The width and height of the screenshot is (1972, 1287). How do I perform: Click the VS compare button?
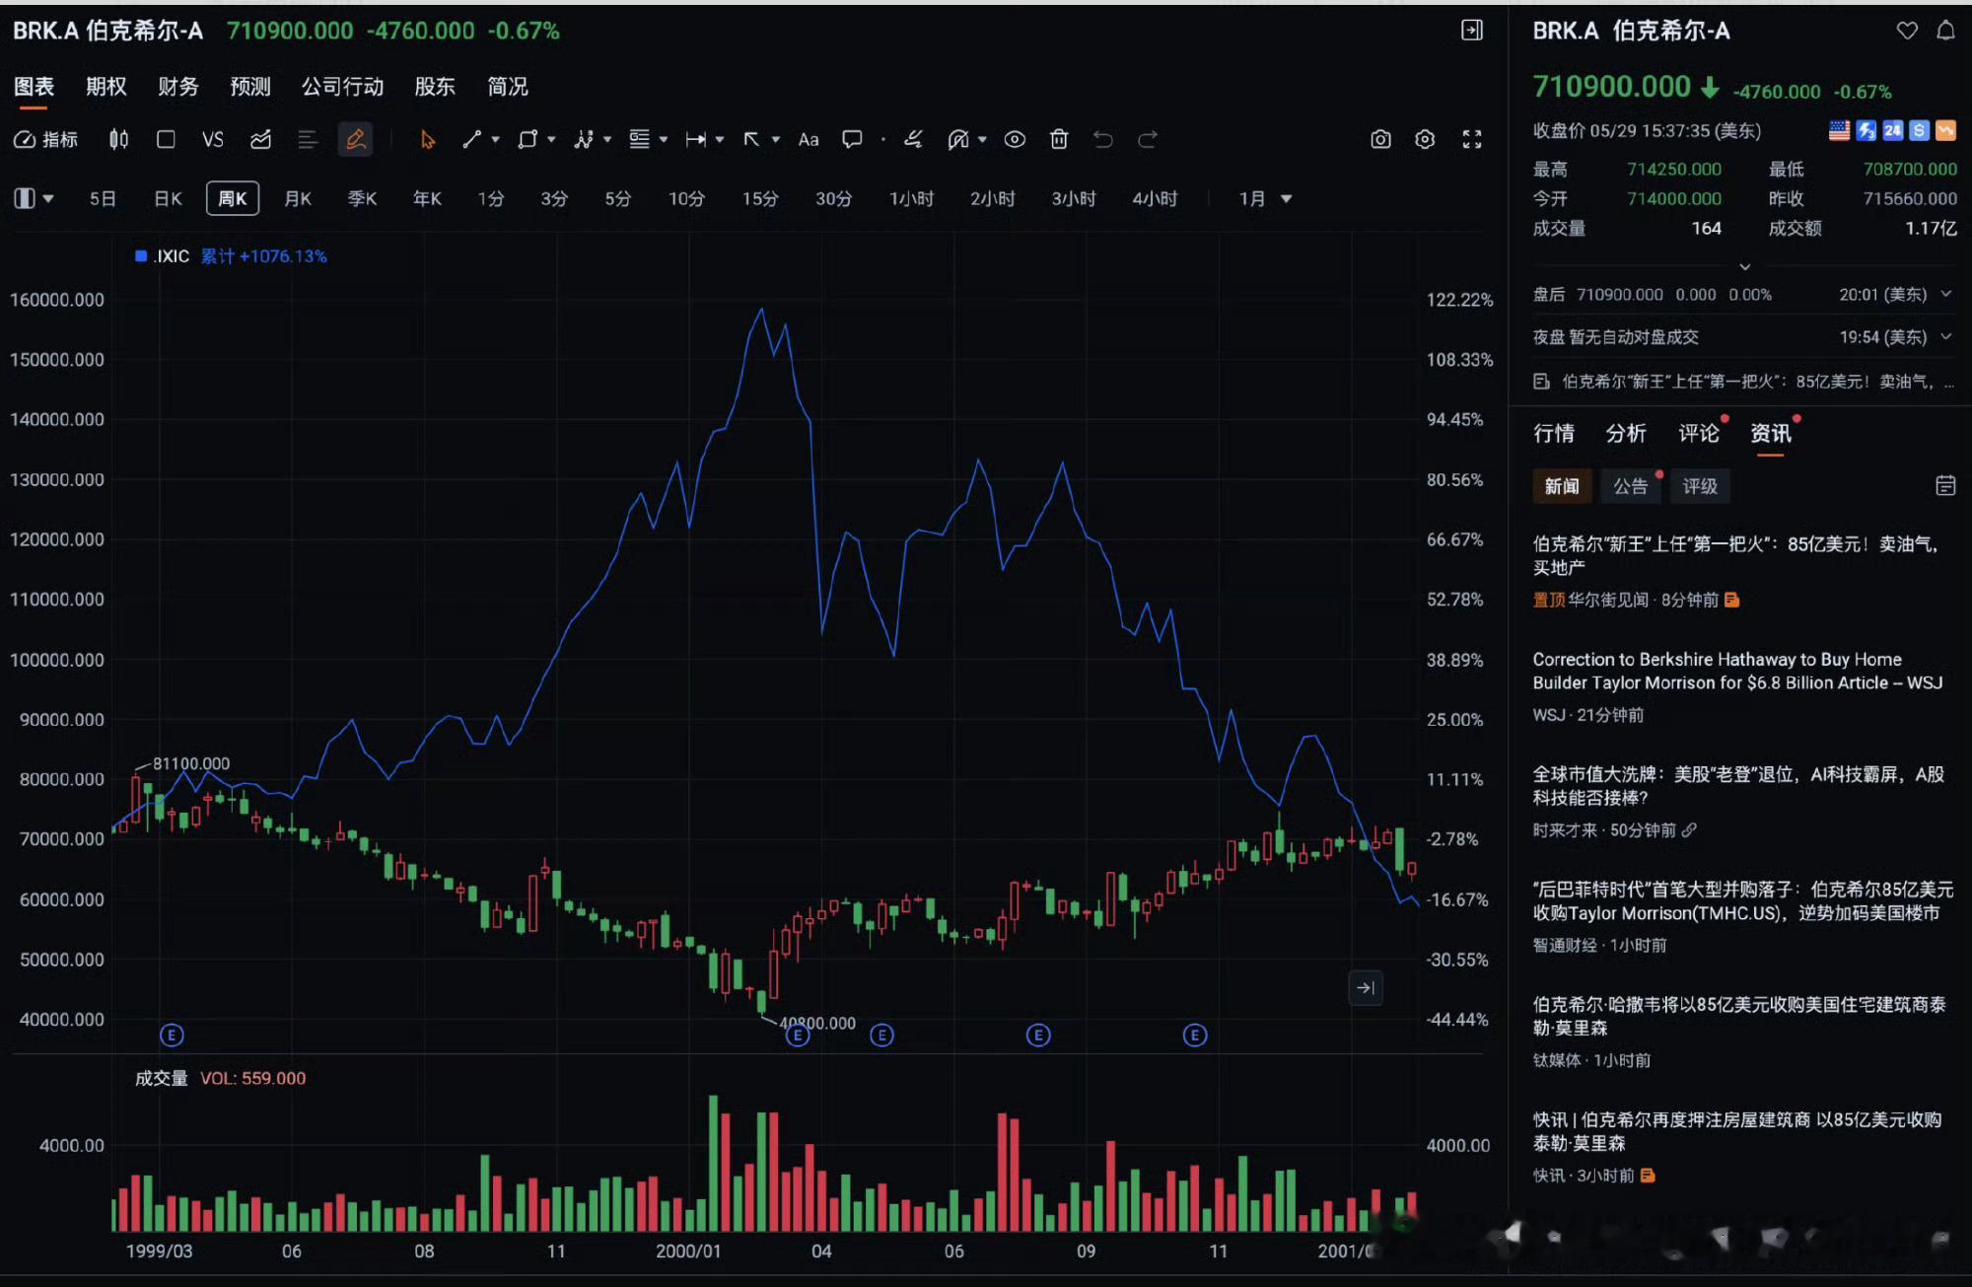pos(212,139)
